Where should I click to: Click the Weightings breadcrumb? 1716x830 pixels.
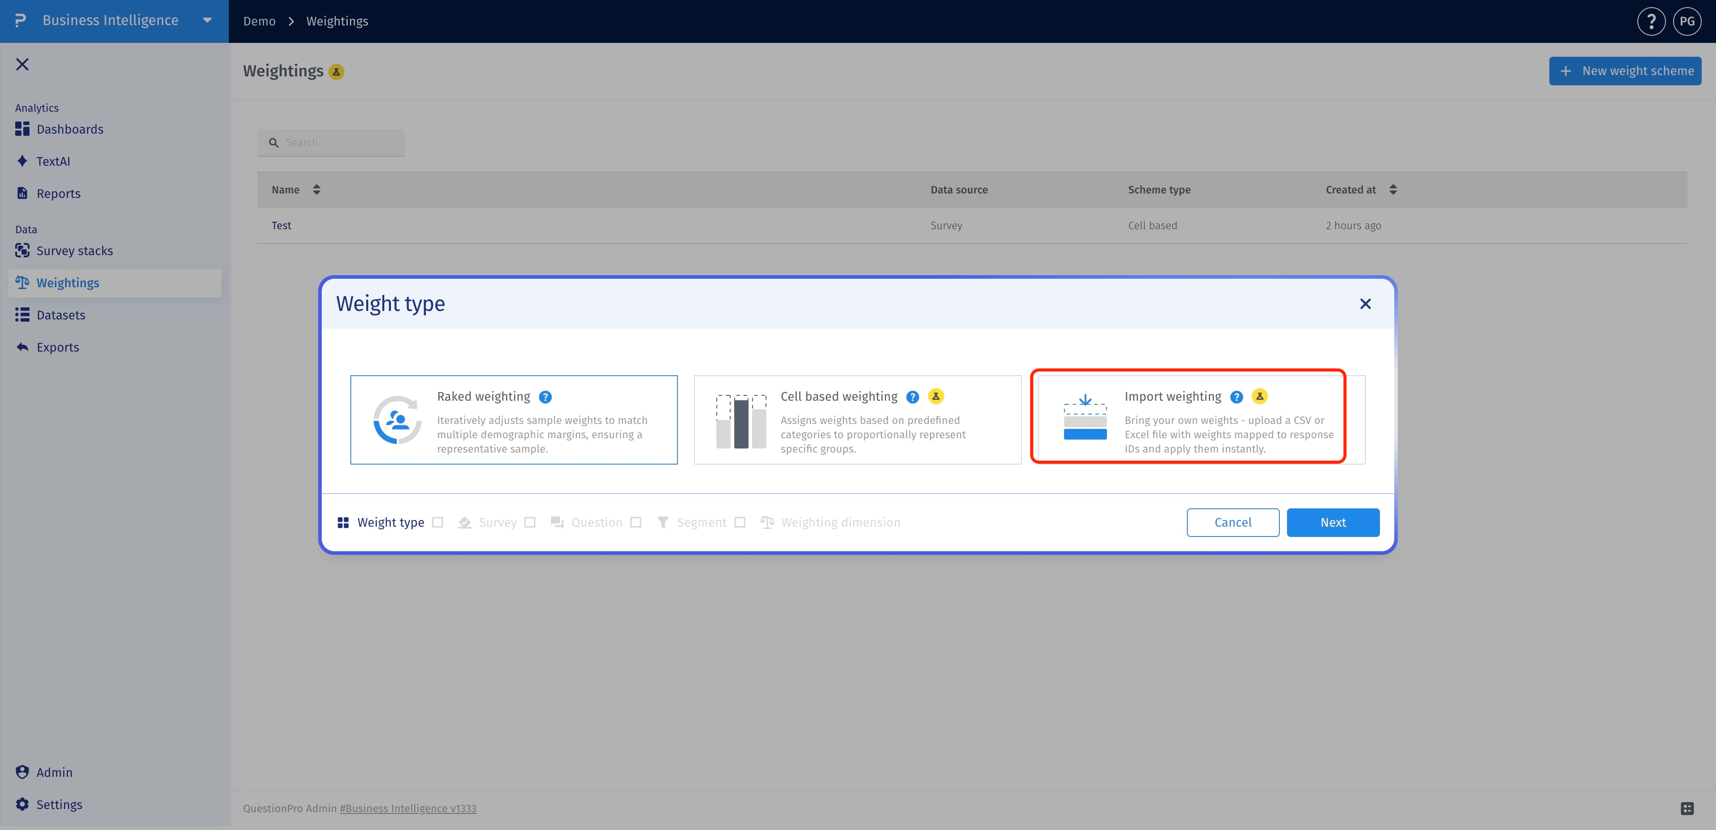pos(337,21)
